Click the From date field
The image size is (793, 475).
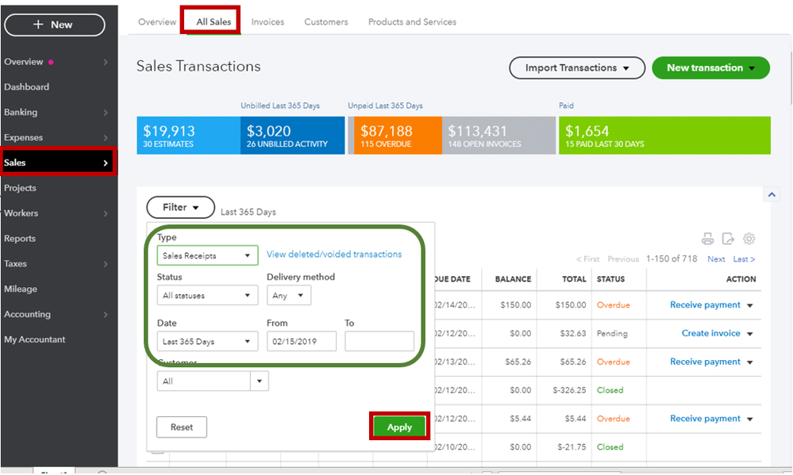[302, 341]
